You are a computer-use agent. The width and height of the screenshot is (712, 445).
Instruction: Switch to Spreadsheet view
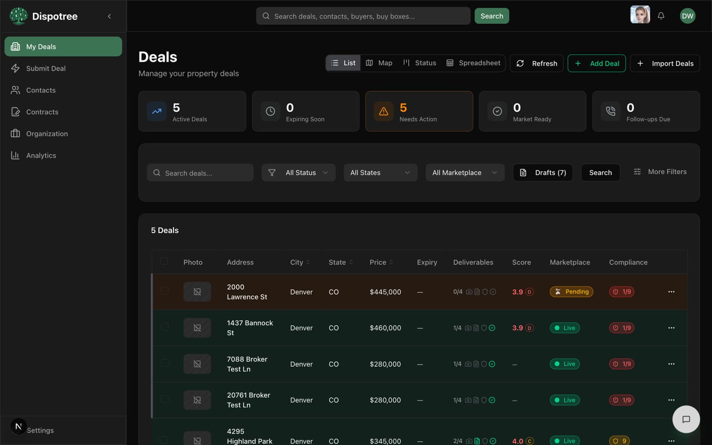point(473,63)
